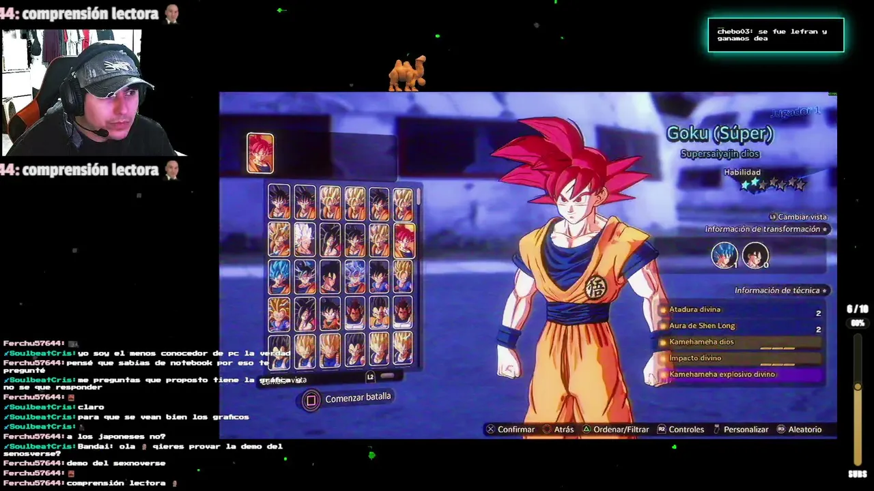Viewport: 874px width, 491px height.
Task: Pick the fourth portrait in the second grid row
Action: (x=354, y=240)
